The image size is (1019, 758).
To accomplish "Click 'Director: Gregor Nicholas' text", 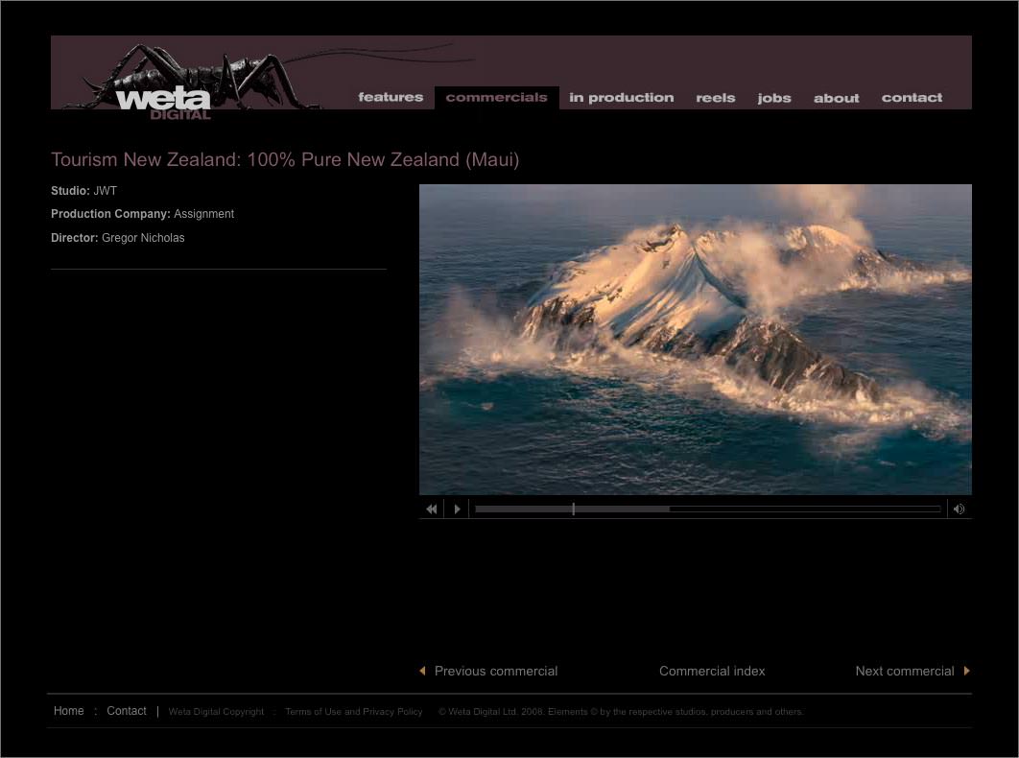I will 118,238.
